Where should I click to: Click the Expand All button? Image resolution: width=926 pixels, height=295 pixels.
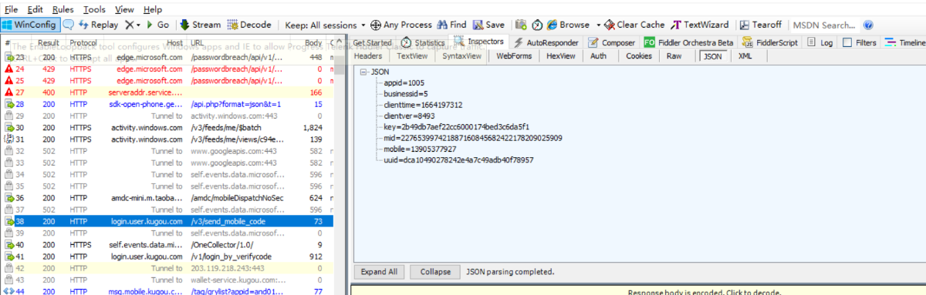[379, 272]
